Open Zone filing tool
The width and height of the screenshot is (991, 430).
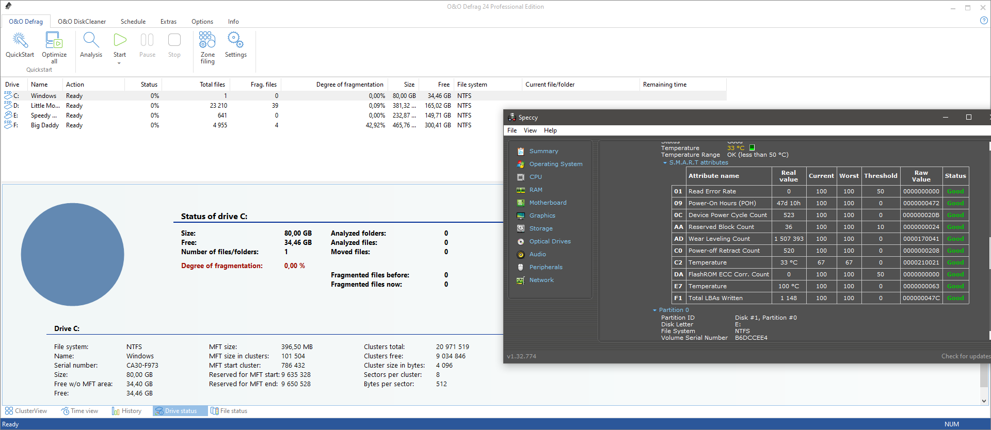click(x=207, y=47)
